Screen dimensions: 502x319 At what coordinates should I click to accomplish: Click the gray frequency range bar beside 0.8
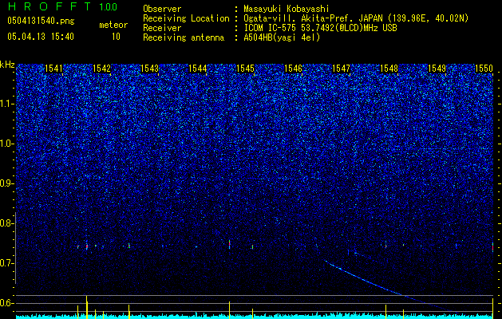(16, 248)
